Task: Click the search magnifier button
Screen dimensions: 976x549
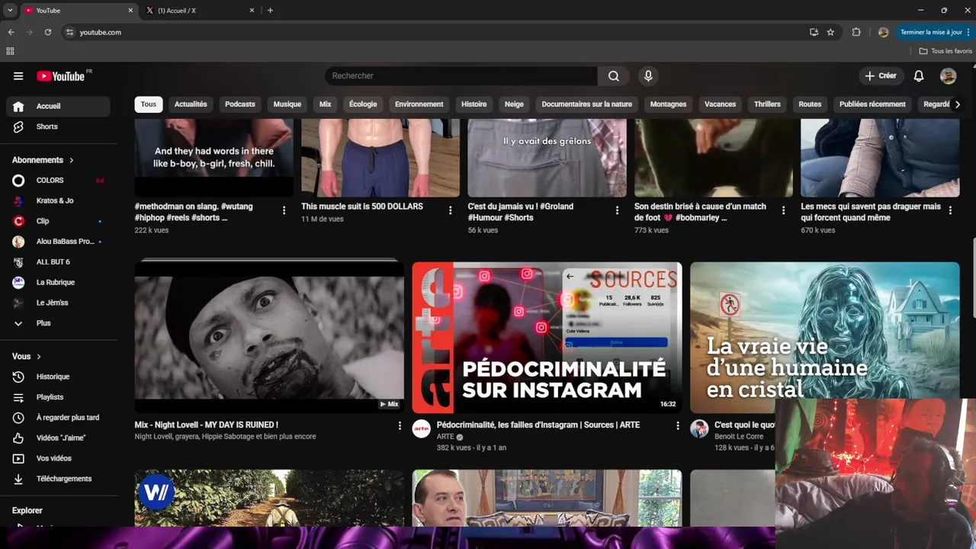Action: click(614, 76)
